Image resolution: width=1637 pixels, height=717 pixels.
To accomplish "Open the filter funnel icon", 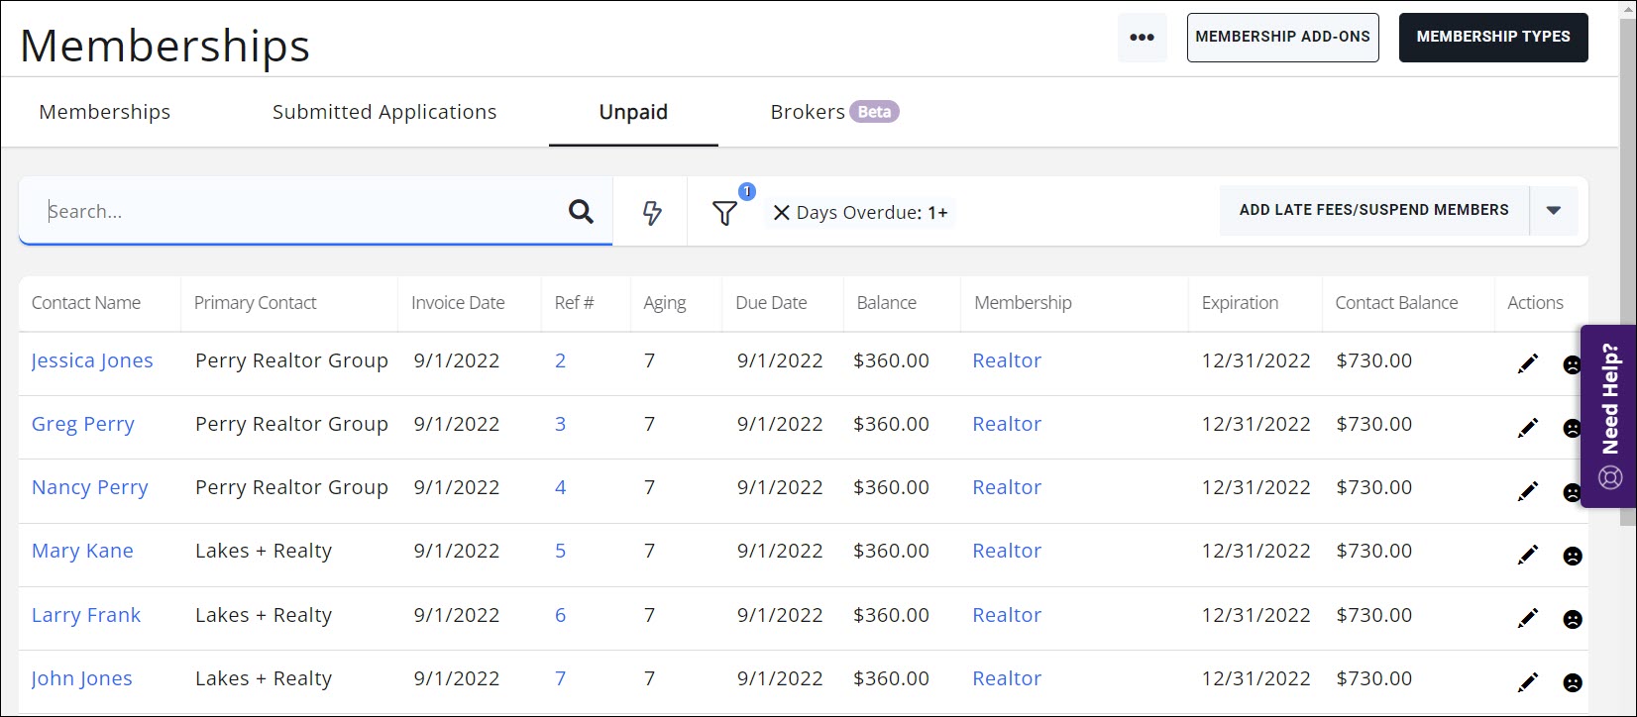I will tap(724, 213).
